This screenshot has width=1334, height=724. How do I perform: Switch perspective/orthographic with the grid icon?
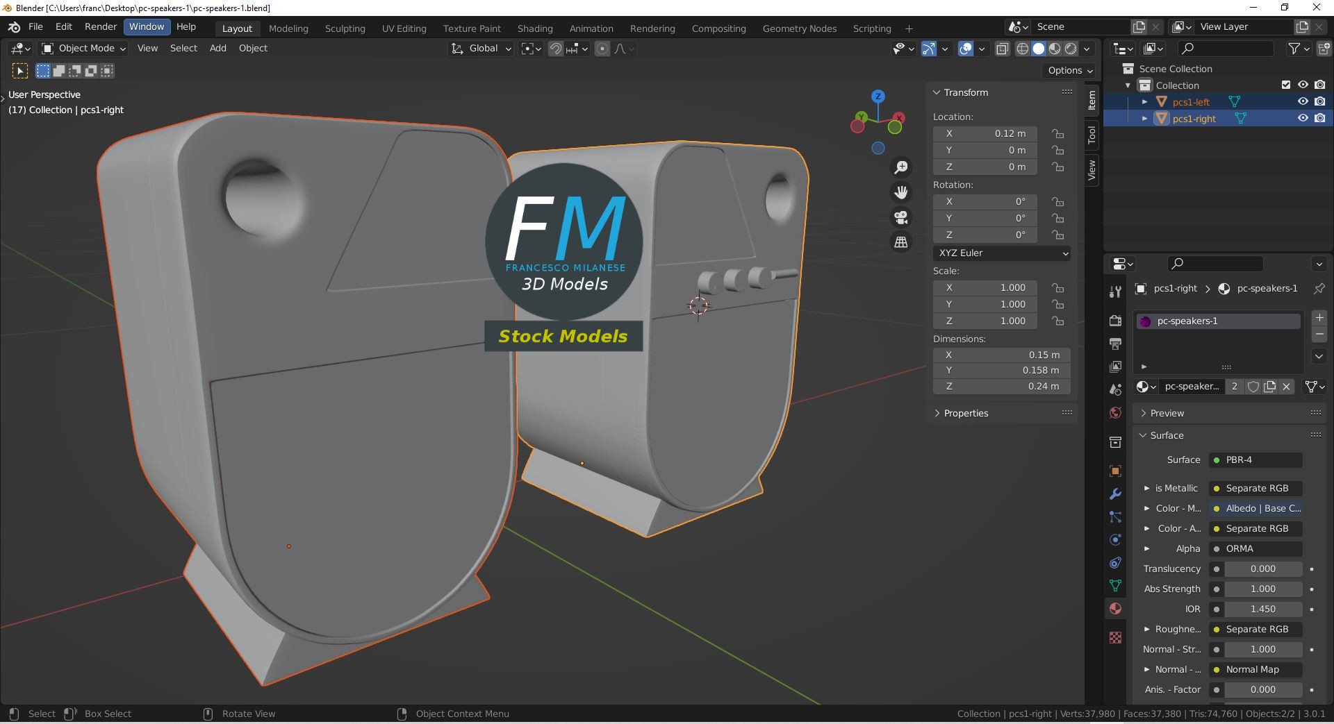(901, 242)
